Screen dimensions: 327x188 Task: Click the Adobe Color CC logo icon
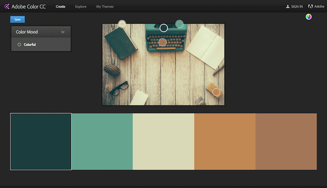[x=7, y=7]
